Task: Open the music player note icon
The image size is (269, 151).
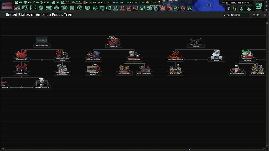Action: 229,9
